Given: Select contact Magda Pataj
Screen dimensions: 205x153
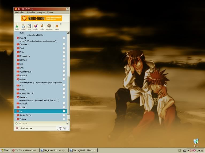Looking at the screenshot, I should point(25,72).
